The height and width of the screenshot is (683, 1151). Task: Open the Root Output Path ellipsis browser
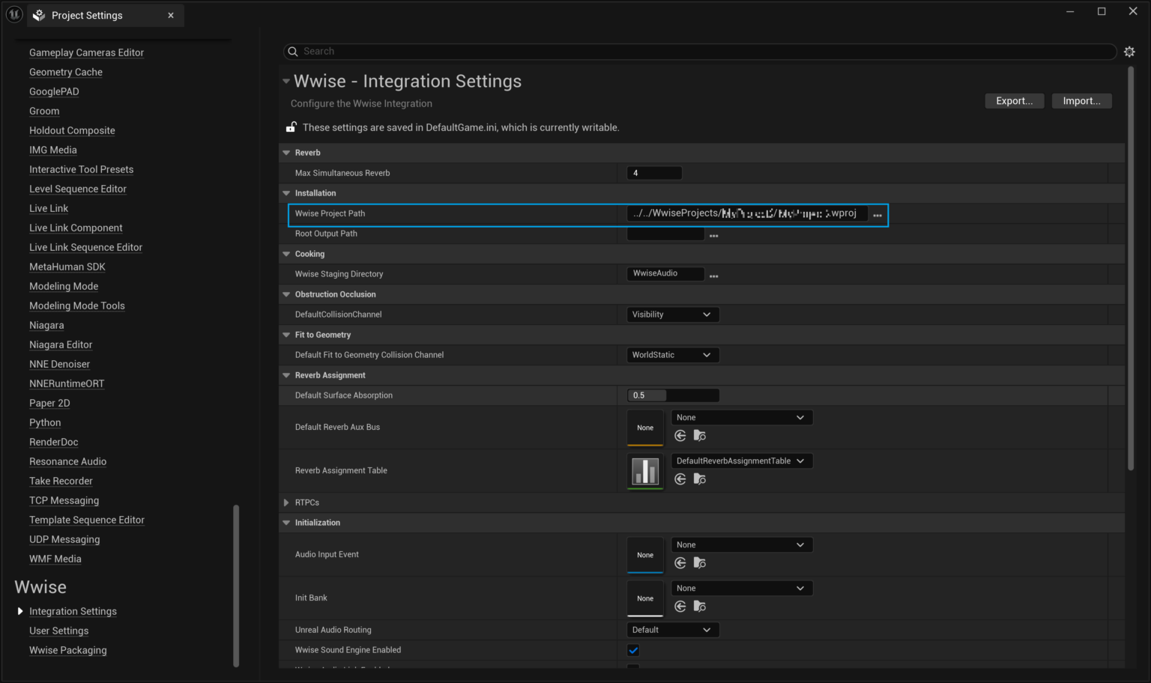click(x=713, y=234)
